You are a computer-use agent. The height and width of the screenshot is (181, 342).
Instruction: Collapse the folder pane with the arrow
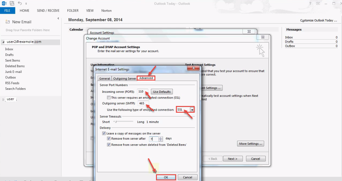coord(58,19)
